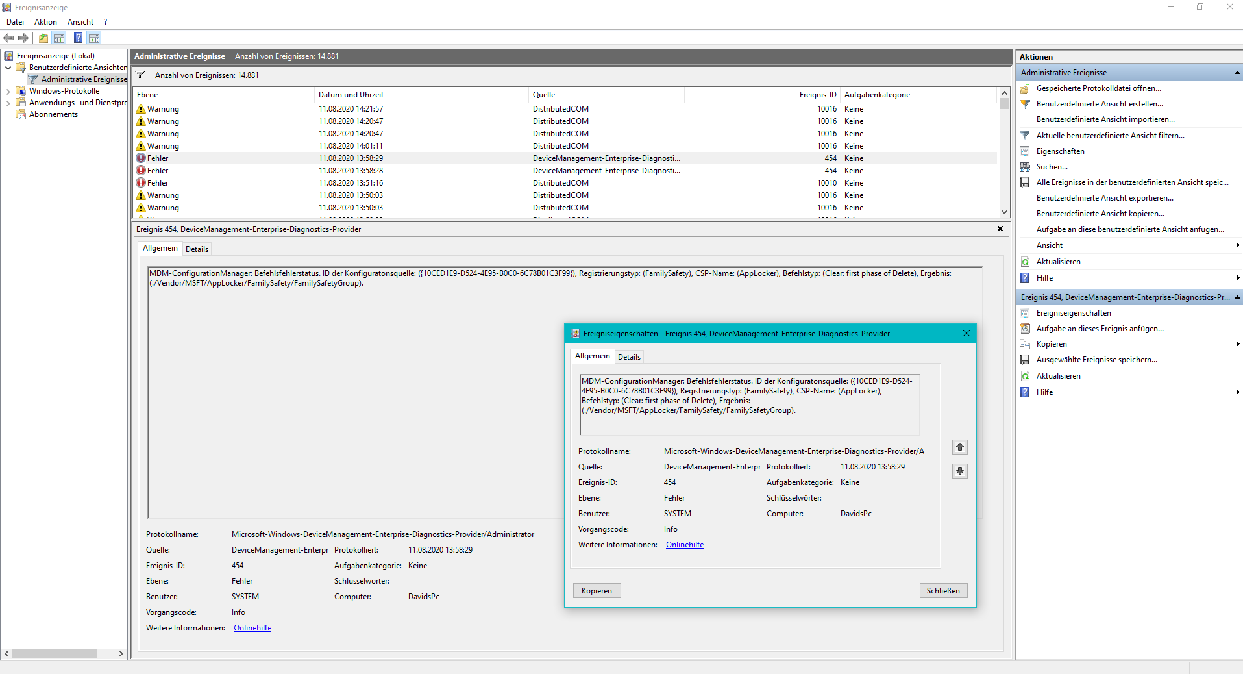Open the ? help menu
The image size is (1243, 674).
click(105, 22)
